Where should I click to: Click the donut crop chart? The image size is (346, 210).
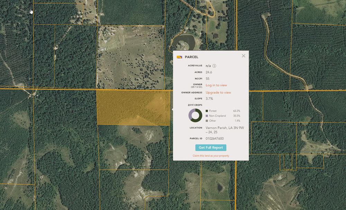coord(195,116)
